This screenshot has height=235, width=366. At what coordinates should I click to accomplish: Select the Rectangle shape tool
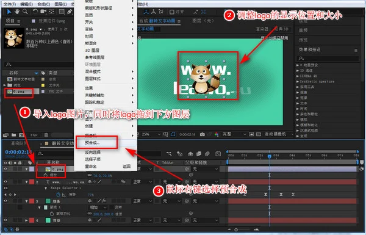62,12
